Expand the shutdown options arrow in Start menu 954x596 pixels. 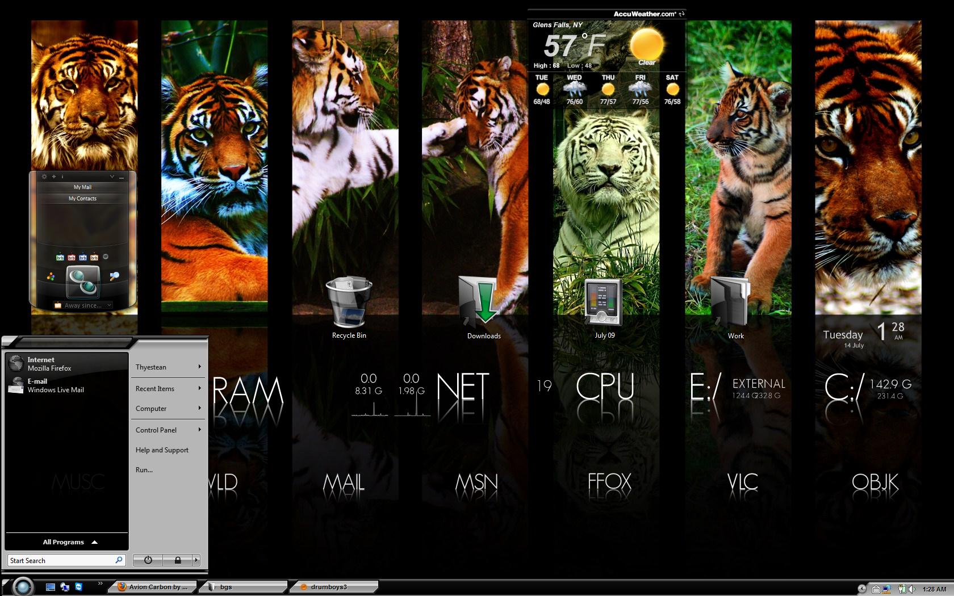[x=196, y=560]
